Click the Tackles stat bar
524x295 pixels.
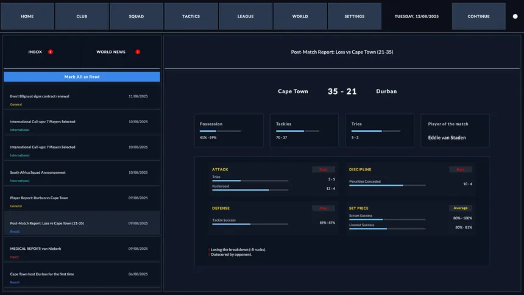click(297, 131)
